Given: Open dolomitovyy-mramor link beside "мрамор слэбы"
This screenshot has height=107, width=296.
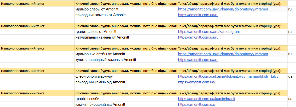Looking at the screenshot, I should click(223, 9).
